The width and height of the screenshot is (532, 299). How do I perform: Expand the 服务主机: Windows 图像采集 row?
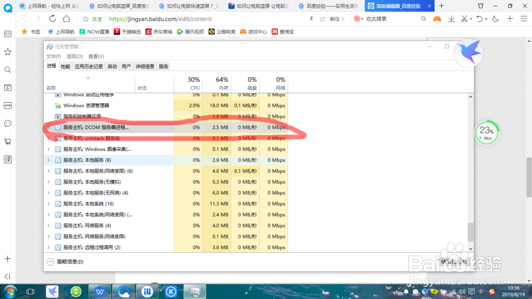pos(48,149)
